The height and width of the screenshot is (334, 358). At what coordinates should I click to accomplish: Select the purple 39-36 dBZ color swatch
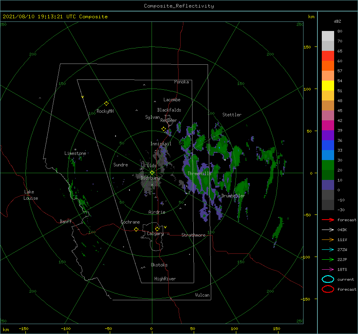pos(328,135)
